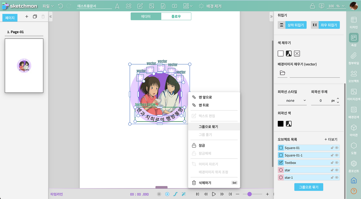Click the 상하 뒤집기 flip button

pyautogui.click(x=292, y=25)
